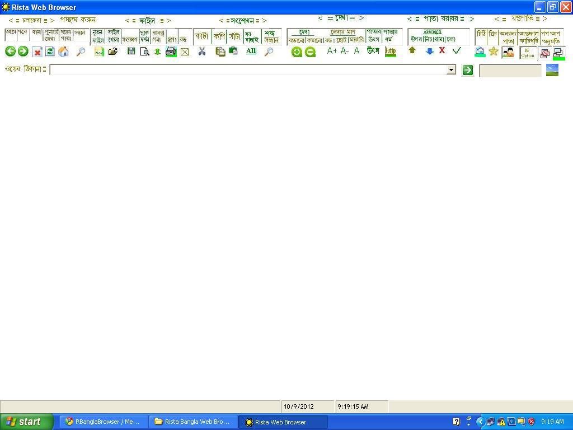View page source via the উৎস icon
573x430 pixels.
coord(372,51)
